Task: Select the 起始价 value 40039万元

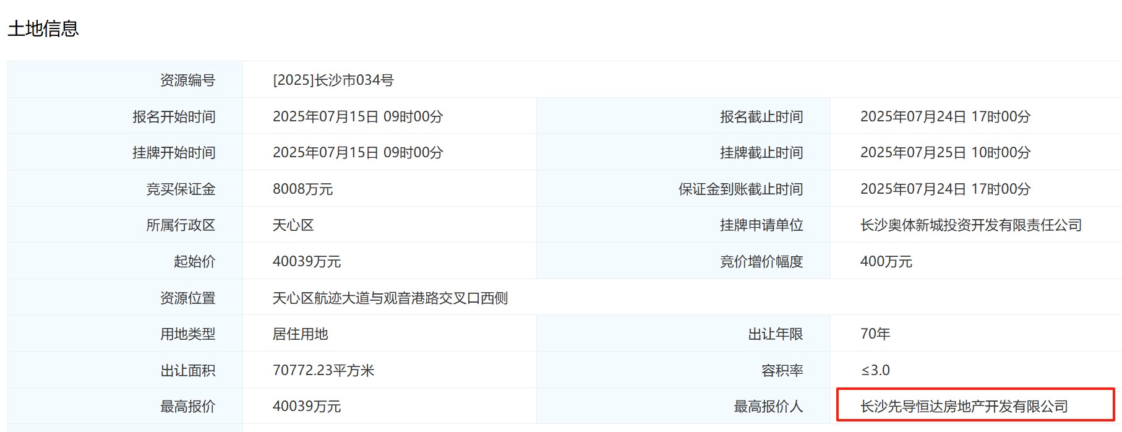Action: coord(307,261)
